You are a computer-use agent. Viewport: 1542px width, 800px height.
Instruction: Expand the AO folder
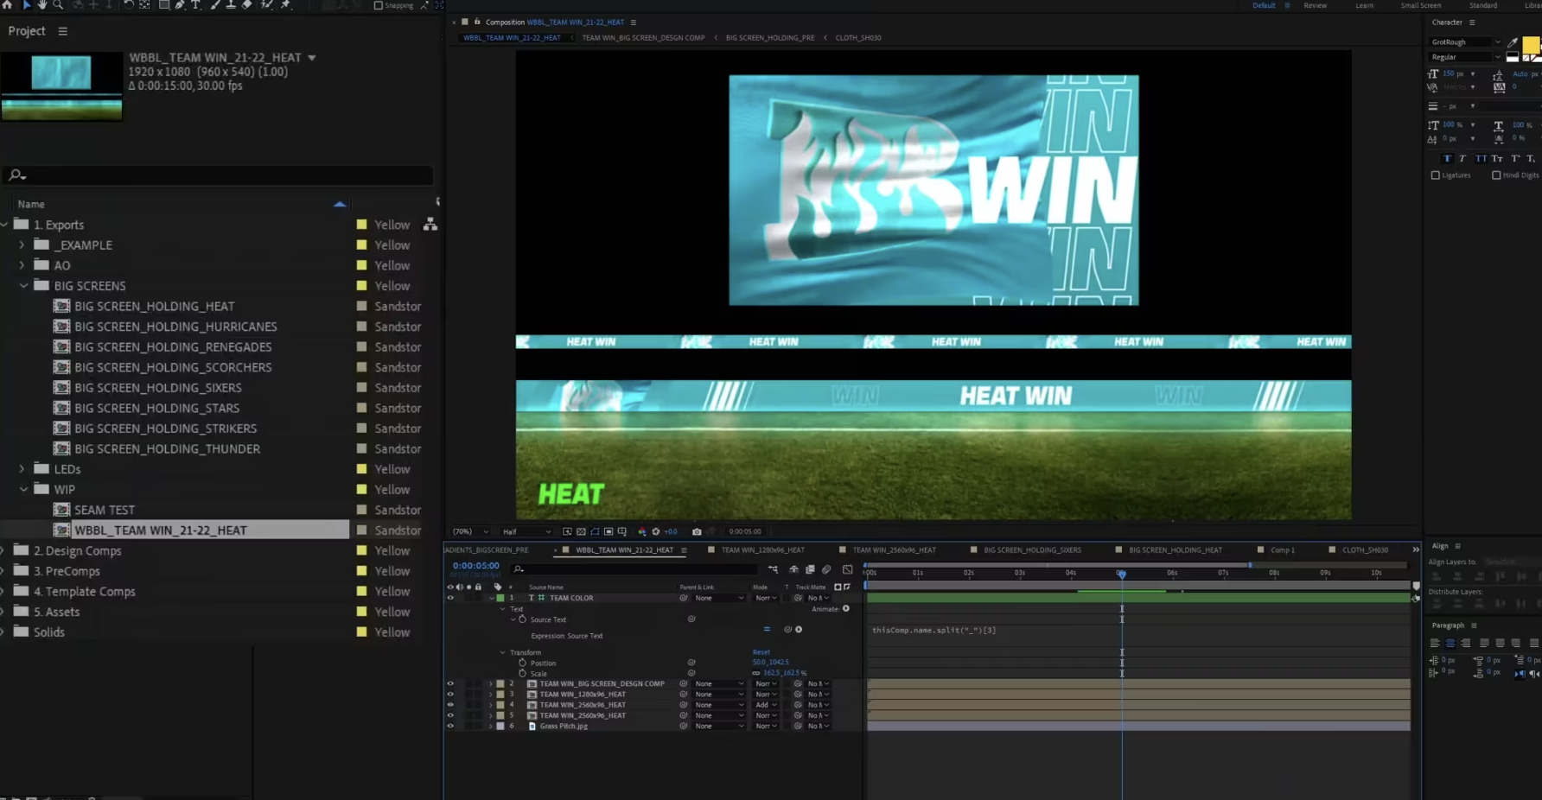coord(22,265)
